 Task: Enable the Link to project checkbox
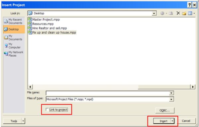pyautogui.click(x=47, y=109)
